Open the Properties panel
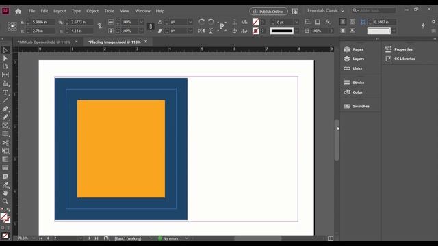 (x=398, y=49)
